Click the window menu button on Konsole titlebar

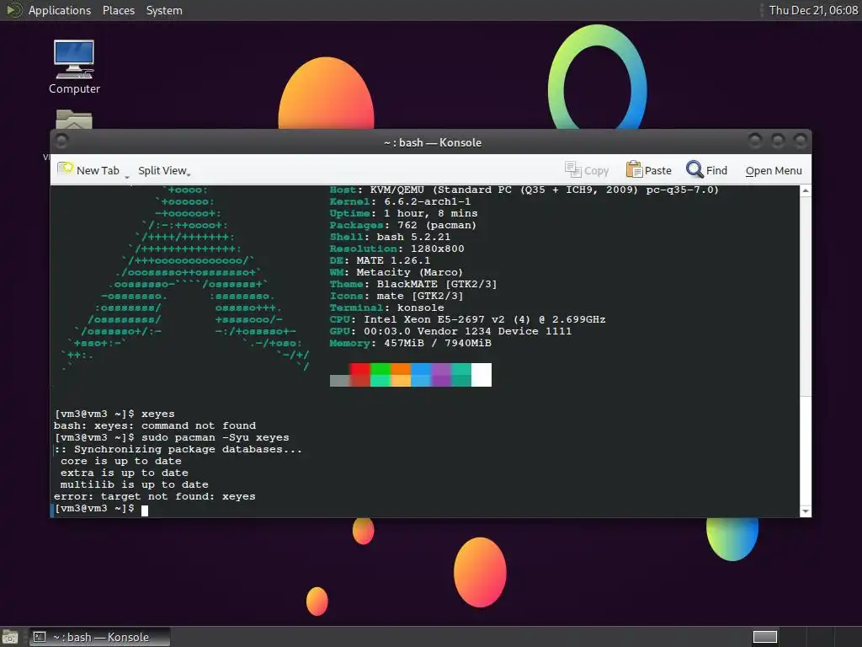pos(61,141)
